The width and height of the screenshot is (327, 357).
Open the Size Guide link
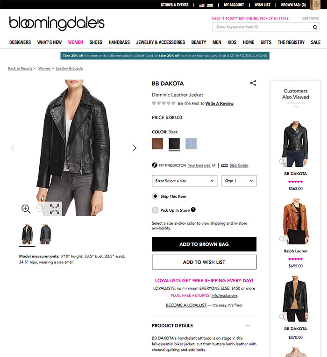(239, 165)
